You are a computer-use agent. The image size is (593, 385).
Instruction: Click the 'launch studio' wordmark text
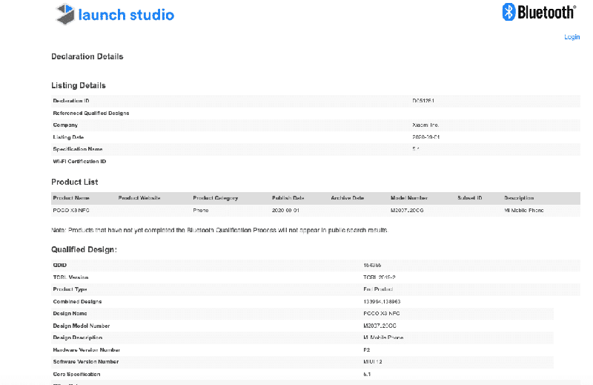tap(126, 15)
